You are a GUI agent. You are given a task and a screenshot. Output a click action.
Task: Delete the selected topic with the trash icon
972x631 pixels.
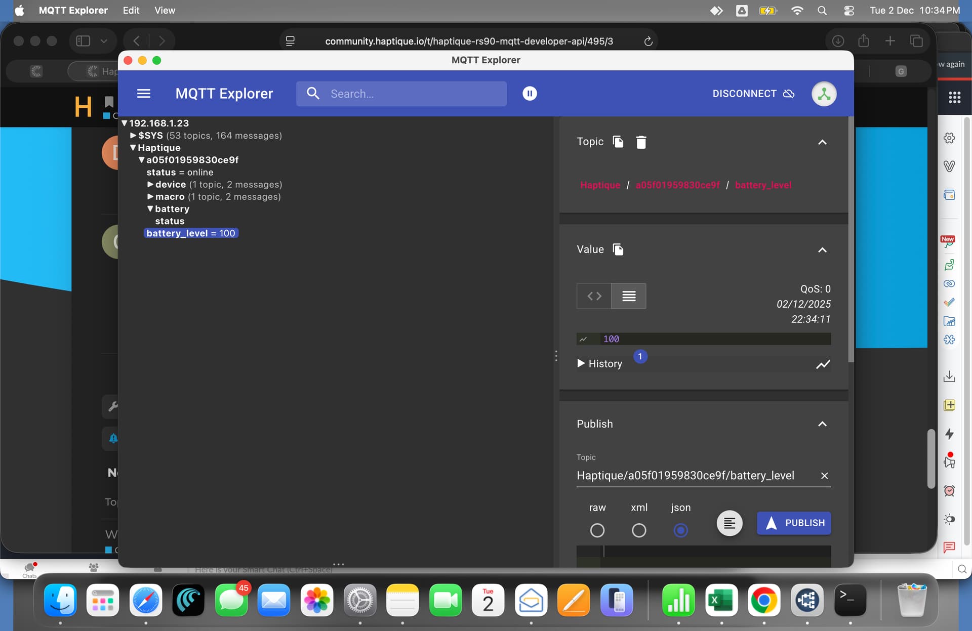pos(641,142)
